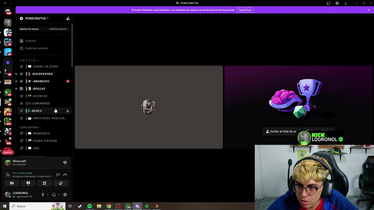Open the server with 98 unread badge
374x210 pixels.
click(8, 32)
